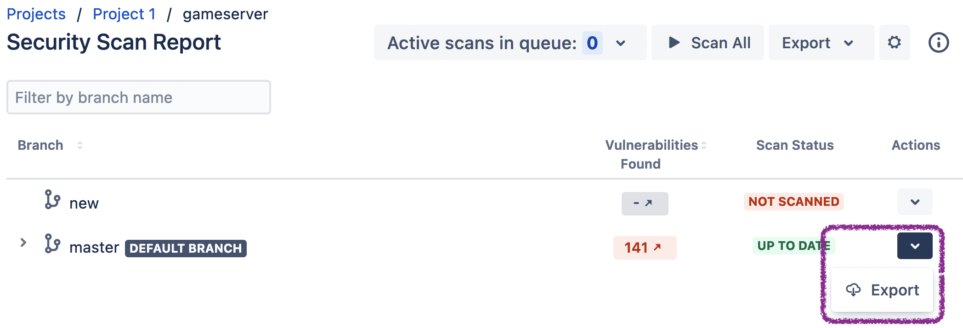Sort by Branch column arrows
The height and width of the screenshot is (328, 963).
coord(80,146)
